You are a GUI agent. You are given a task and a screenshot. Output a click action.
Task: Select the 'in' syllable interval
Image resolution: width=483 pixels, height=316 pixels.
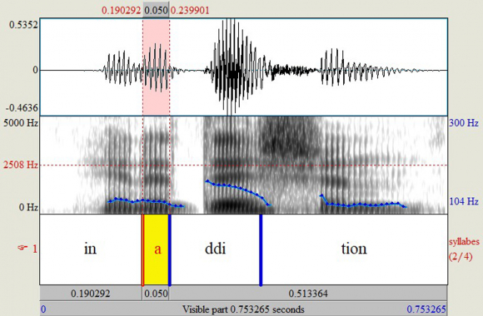point(91,249)
